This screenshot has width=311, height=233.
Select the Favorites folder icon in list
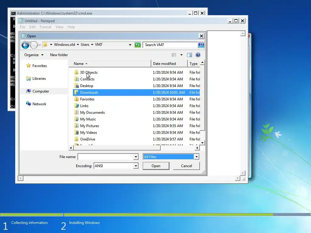tap(76, 99)
